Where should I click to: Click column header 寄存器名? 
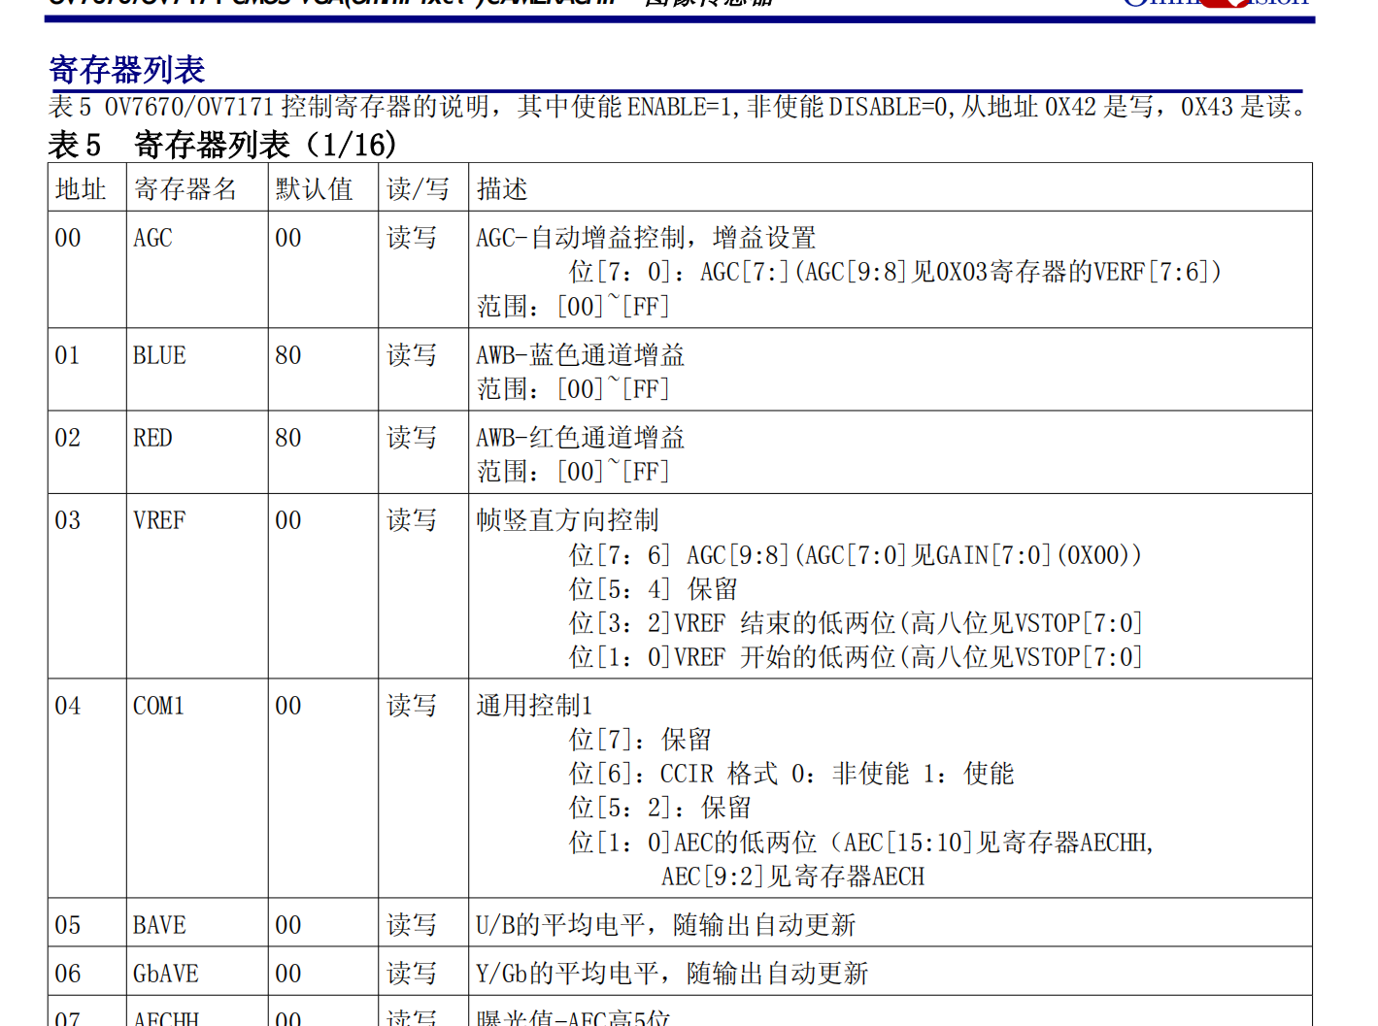(x=185, y=188)
